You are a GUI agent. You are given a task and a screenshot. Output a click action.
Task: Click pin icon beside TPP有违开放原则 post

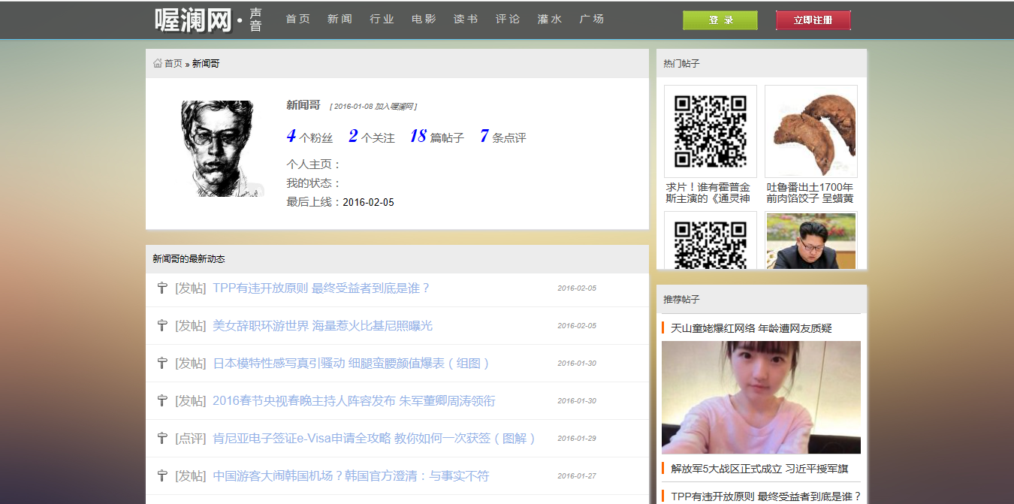click(161, 288)
